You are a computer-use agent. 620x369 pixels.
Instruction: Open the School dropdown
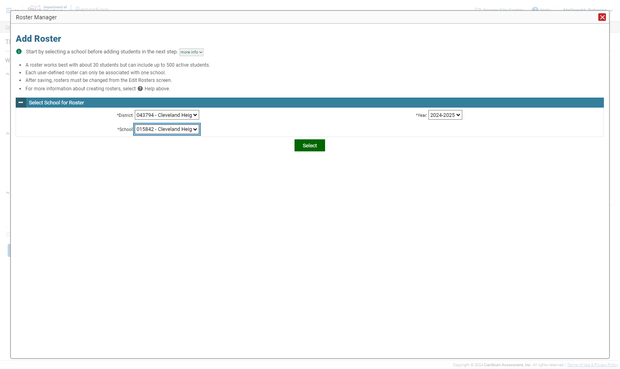pos(167,129)
